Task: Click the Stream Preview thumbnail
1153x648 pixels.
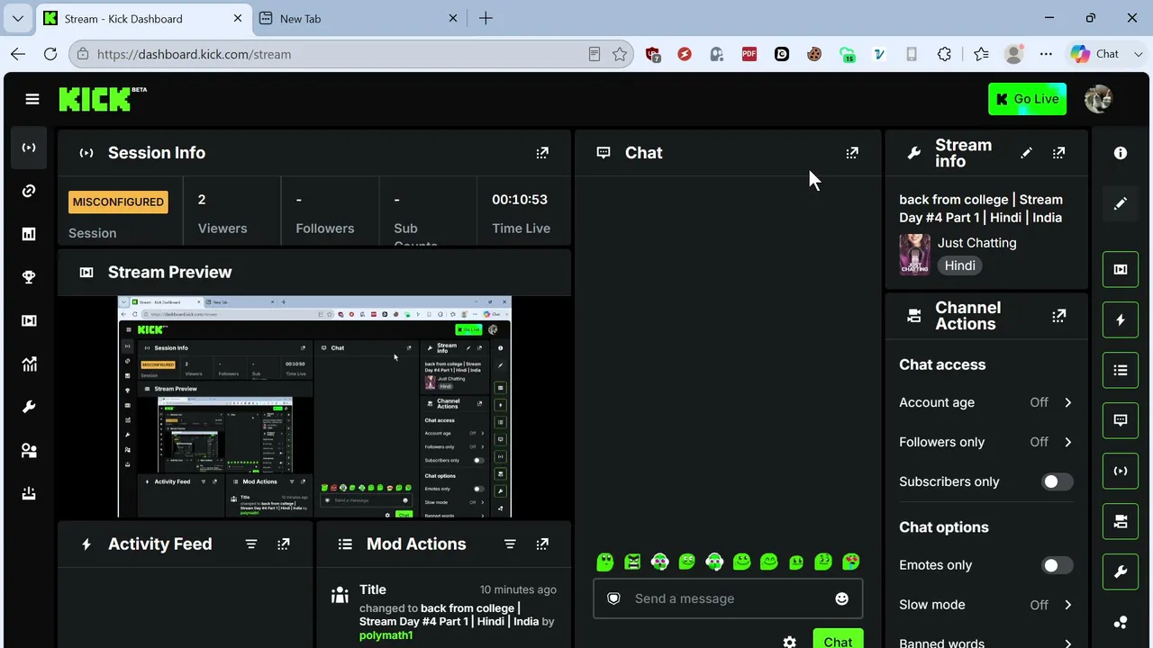Action: pos(314,407)
